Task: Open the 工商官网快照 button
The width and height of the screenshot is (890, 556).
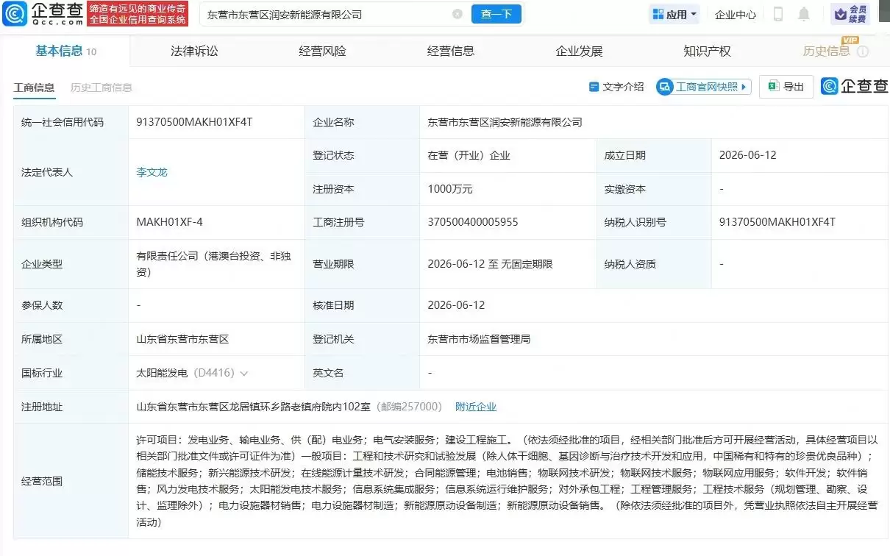Action: (x=704, y=87)
